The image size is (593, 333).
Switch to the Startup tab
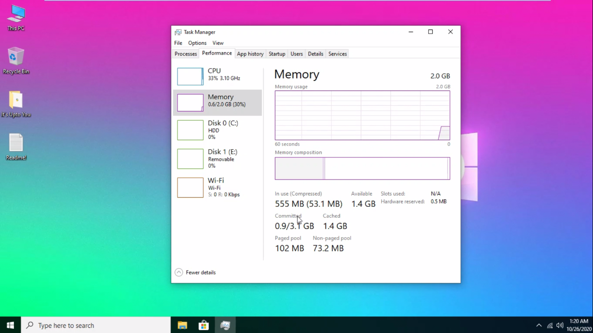tap(277, 54)
